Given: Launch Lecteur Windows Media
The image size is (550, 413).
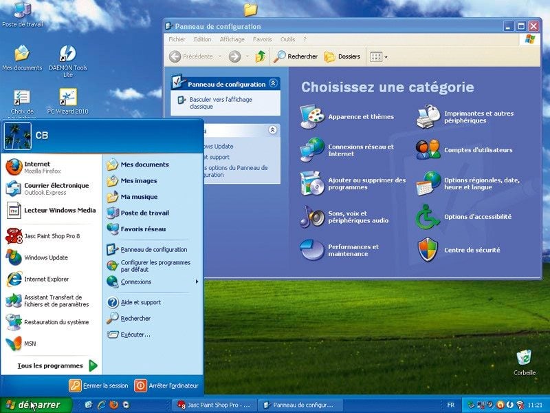Looking at the screenshot, I should click(51, 211).
